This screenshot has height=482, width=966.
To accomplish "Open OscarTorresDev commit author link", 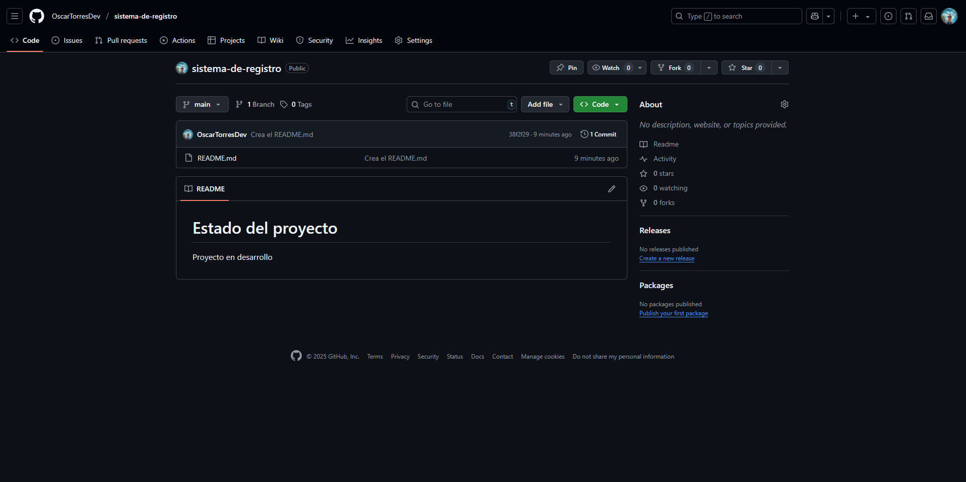I will (222, 134).
